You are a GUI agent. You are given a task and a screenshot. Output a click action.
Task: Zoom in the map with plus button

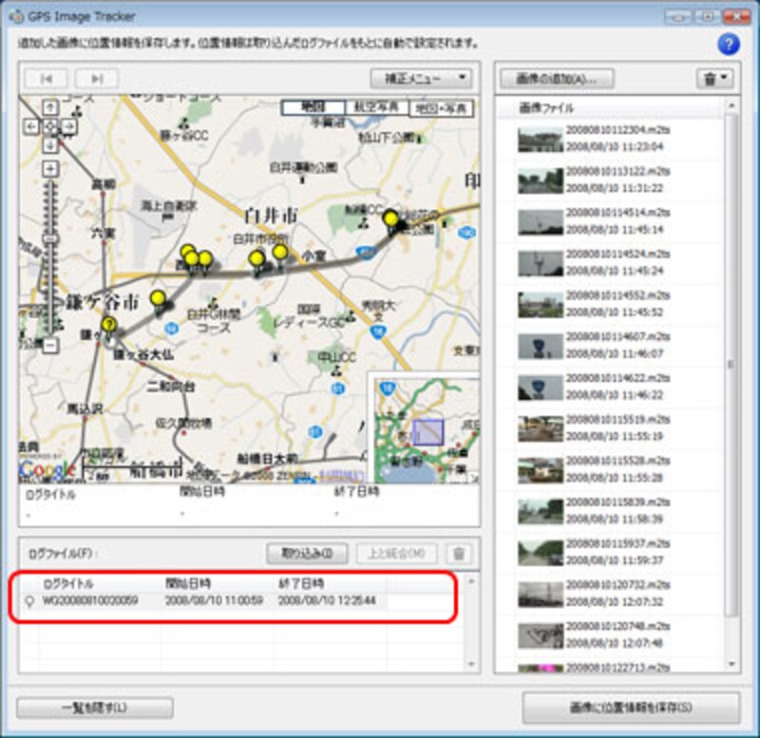point(51,169)
